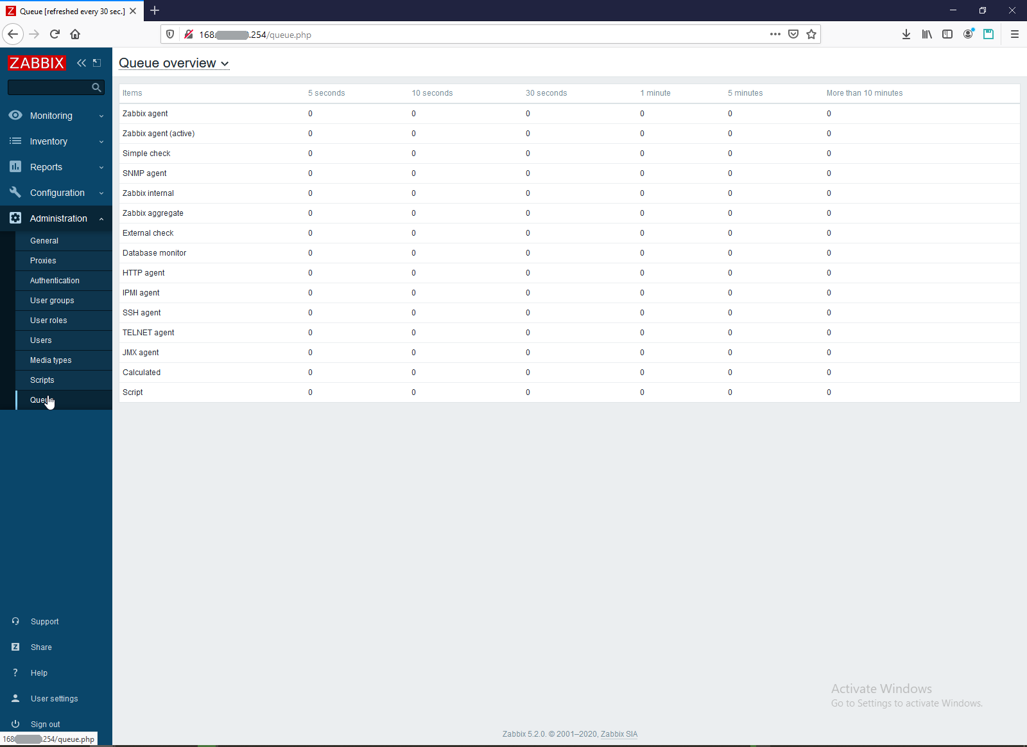The height and width of the screenshot is (747, 1027).
Task: Click the Support headset icon
Action: (15, 621)
